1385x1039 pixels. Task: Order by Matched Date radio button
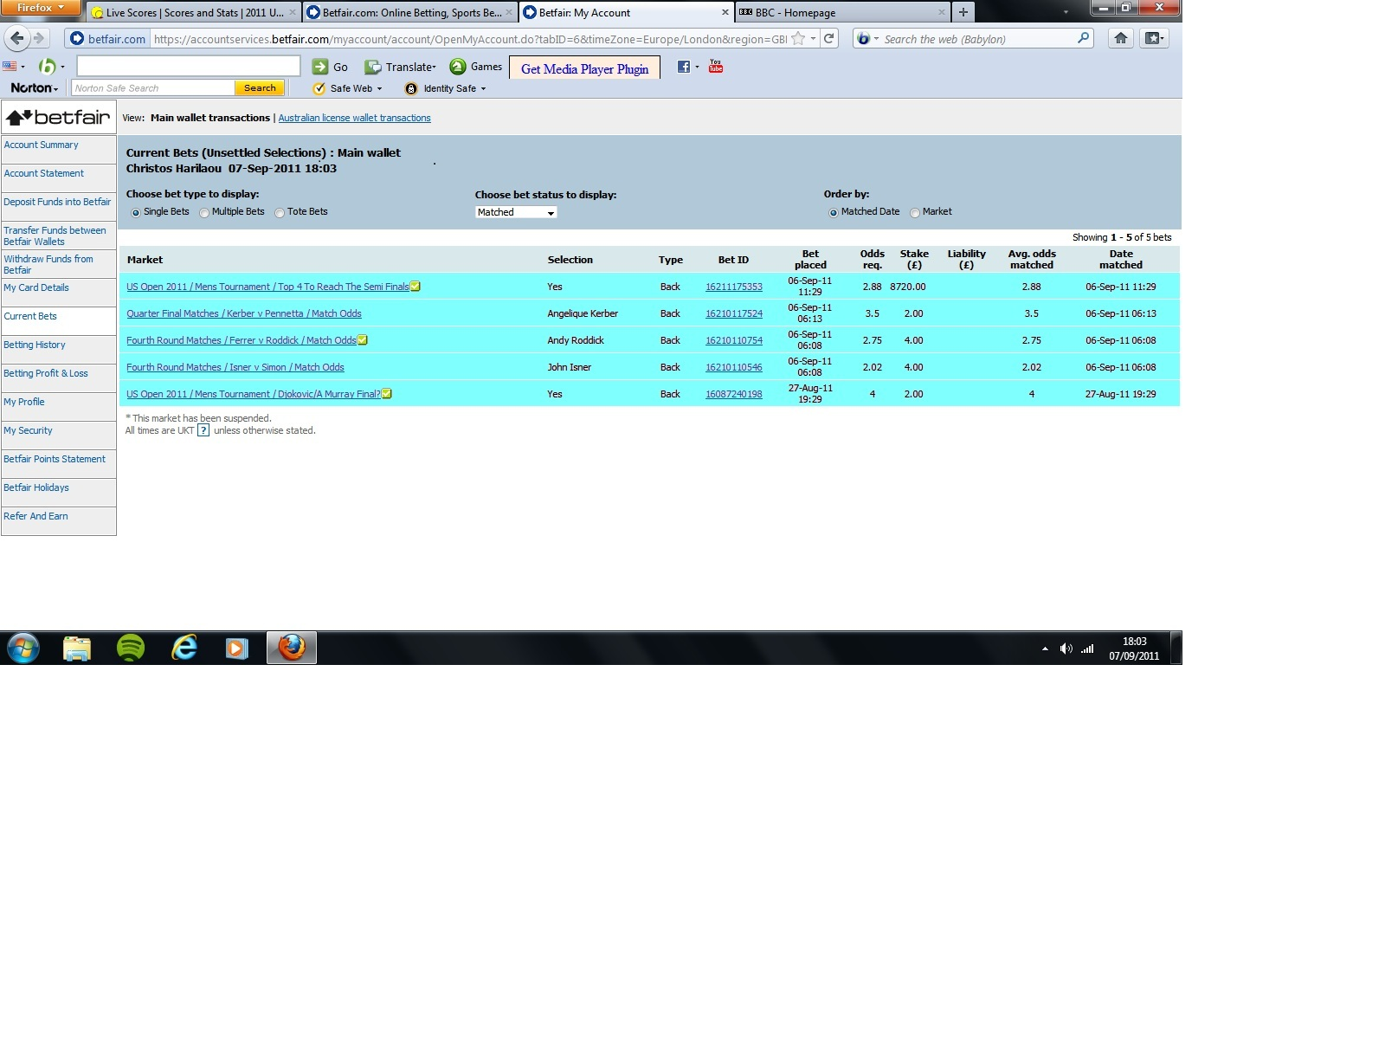[x=834, y=213]
